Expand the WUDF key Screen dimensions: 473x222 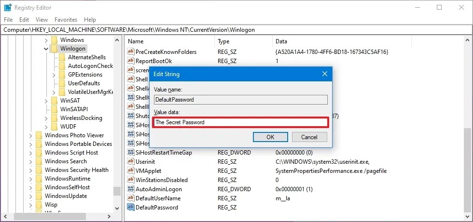[x=46, y=126]
